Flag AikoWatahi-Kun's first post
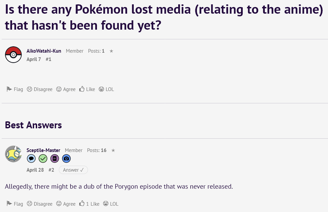Viewport: 328px width, 212px height. (15, 89)
